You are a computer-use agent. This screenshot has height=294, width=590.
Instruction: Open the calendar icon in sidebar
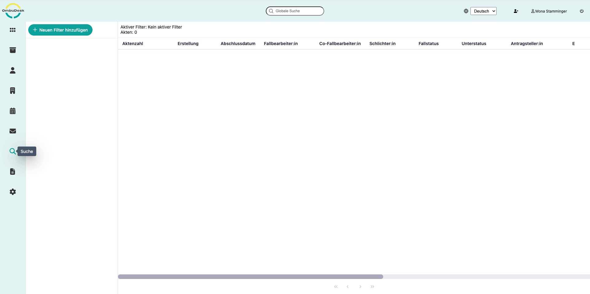pyautogui.click(x=13, y=111)
